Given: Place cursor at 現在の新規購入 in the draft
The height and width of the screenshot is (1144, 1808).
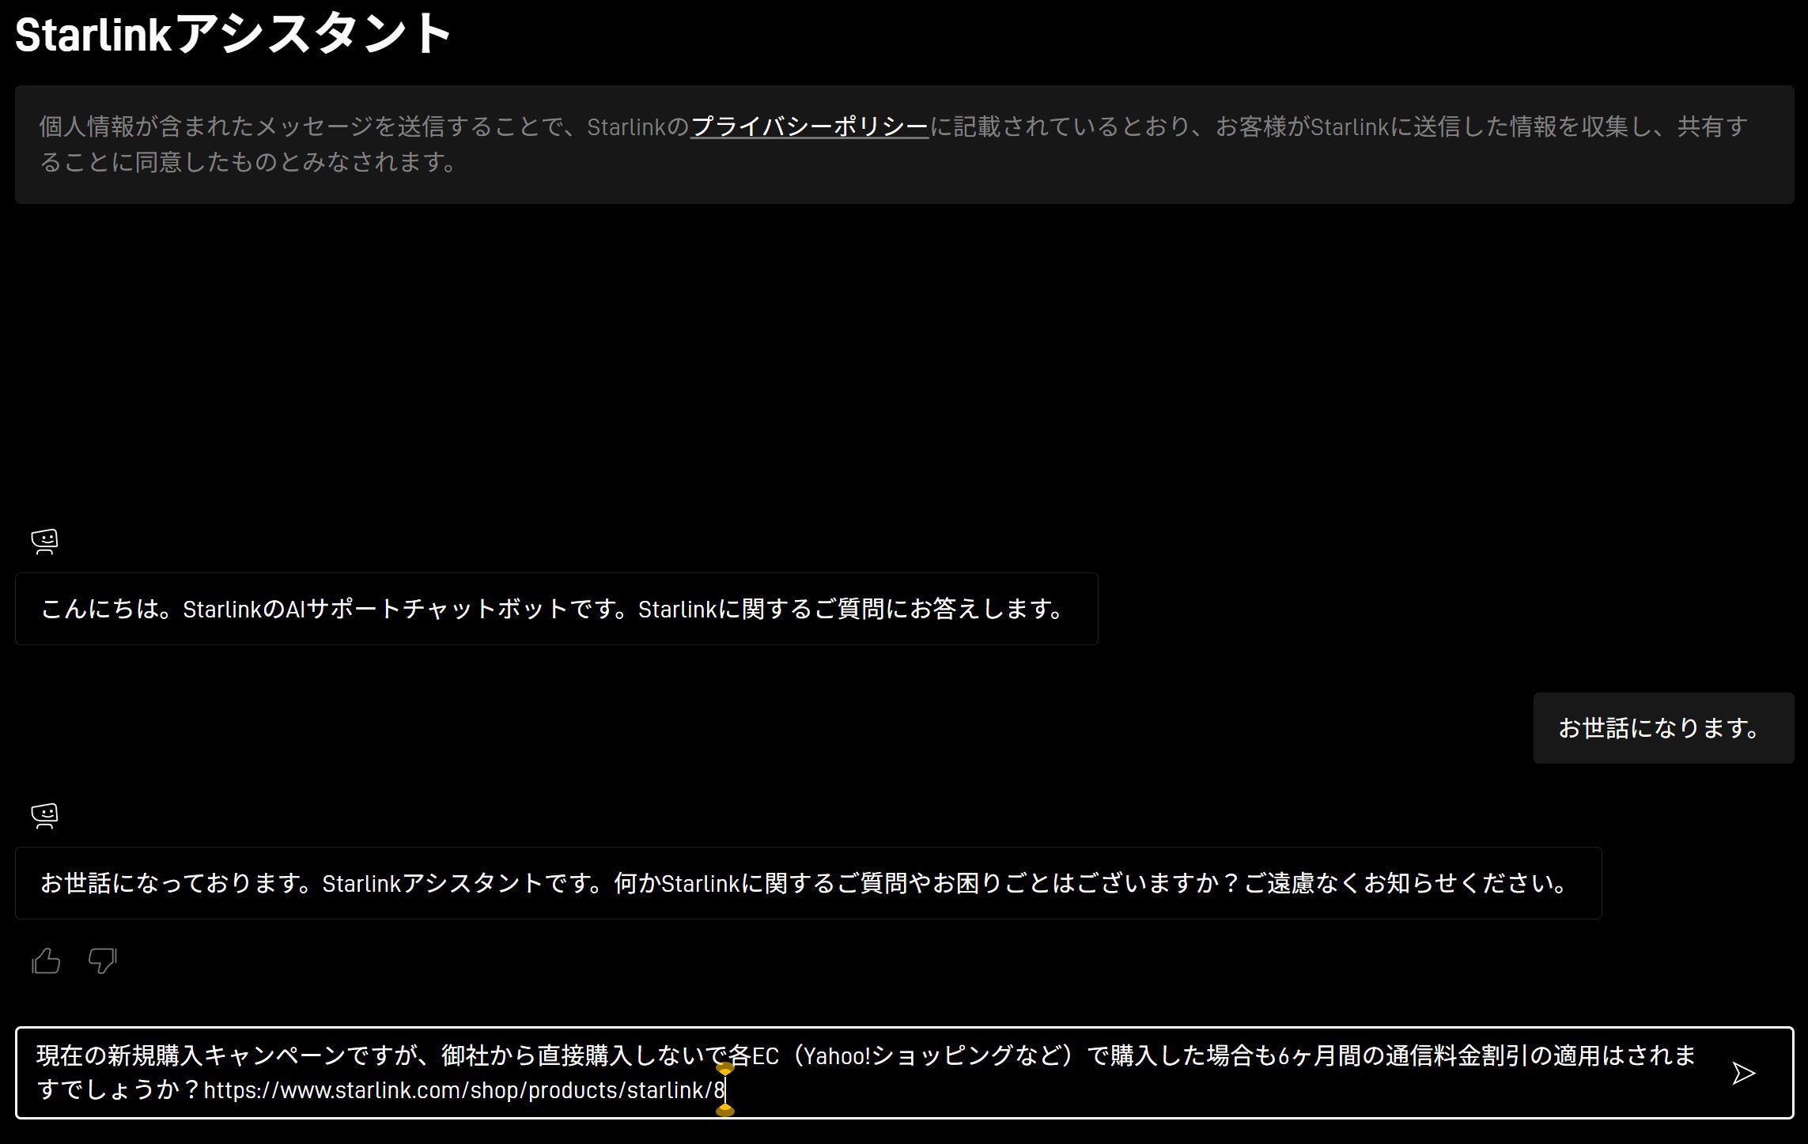Looking at the screenshot, I should [119, 1055].
